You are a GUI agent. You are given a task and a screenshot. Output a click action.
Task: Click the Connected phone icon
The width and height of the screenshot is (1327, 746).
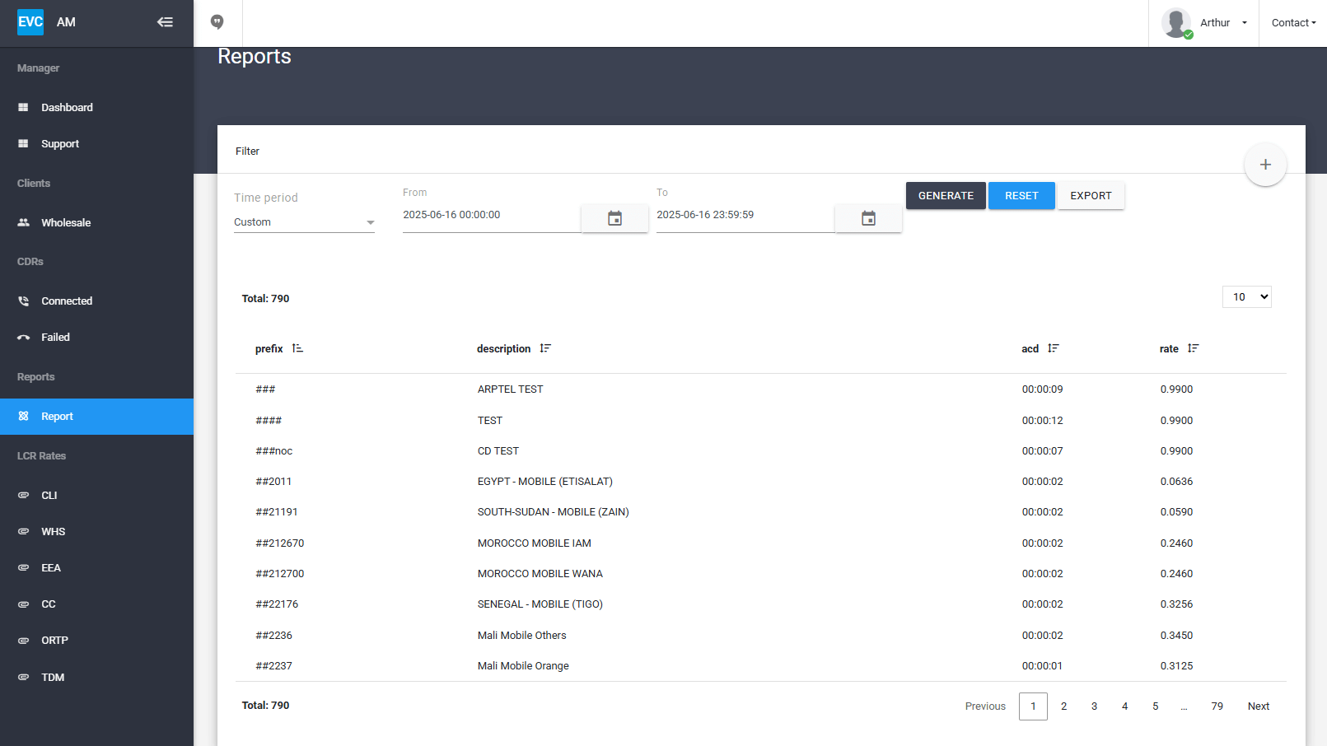(23, 301)
